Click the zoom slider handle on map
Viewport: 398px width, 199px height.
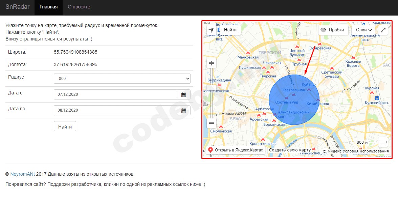[212, 88]
